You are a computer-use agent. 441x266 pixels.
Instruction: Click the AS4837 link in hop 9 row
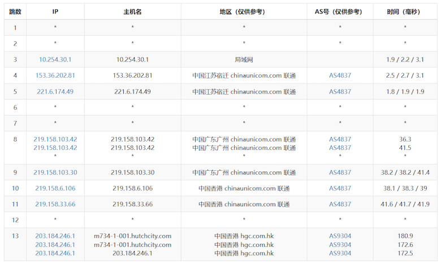340,172
